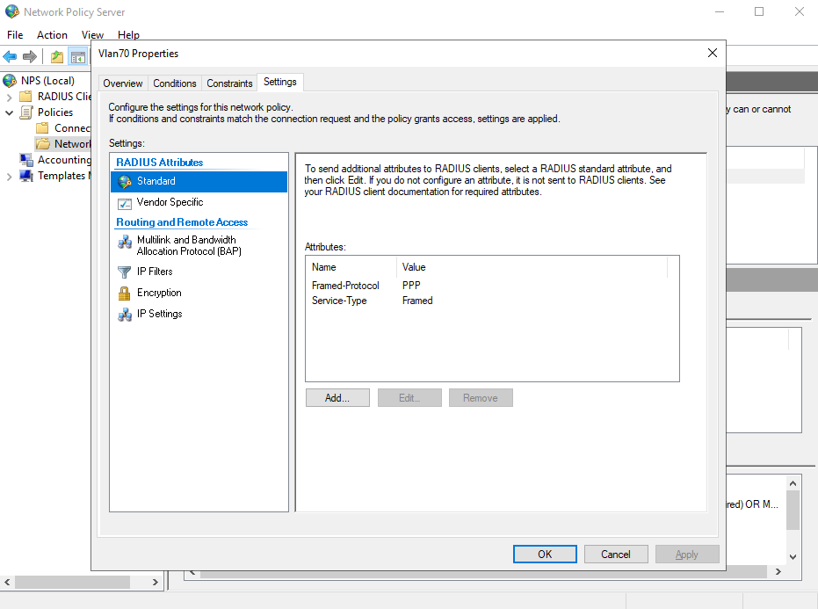Click the Value column header

532,267
